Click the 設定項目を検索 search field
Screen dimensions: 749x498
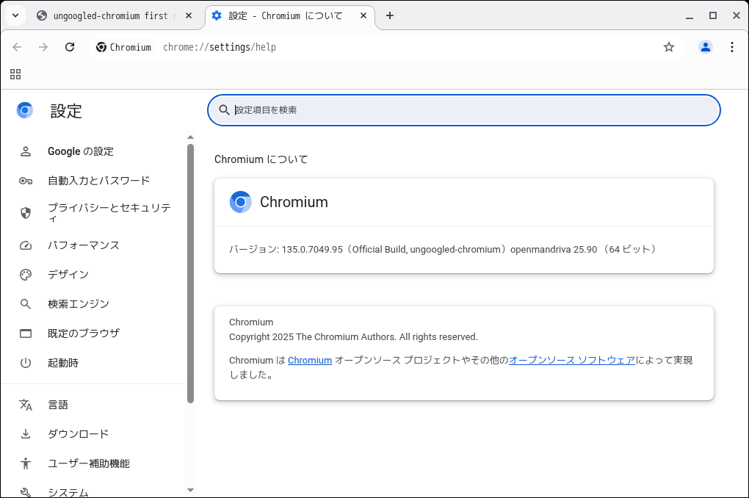[x=470, y=110]
